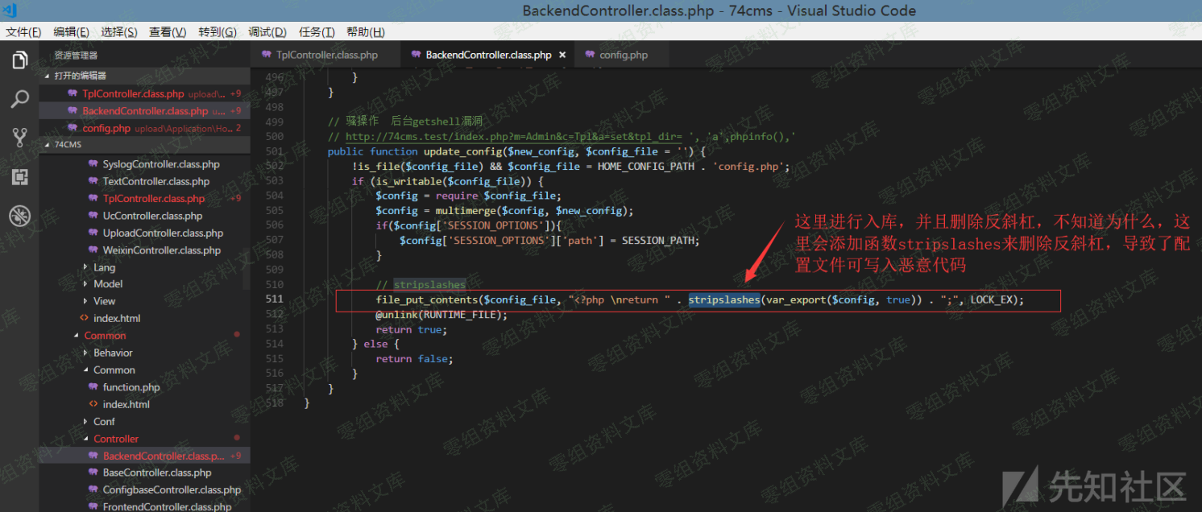1202x512 pixels.
Task: Open the Extensions view
Action: point(19,176)
